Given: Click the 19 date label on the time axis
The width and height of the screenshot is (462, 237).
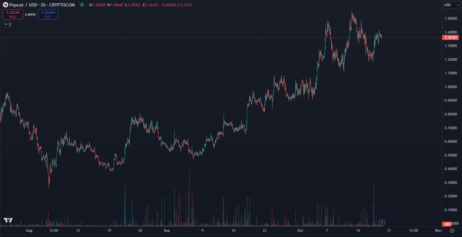Looking at the screenshot, I should pyautogui.click(x=109, y=231).
